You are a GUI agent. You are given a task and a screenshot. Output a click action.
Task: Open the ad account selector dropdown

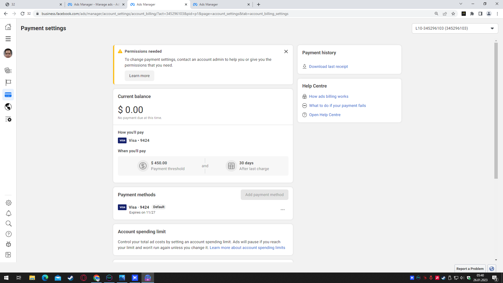pyautogui.click(x=455, y=28)
